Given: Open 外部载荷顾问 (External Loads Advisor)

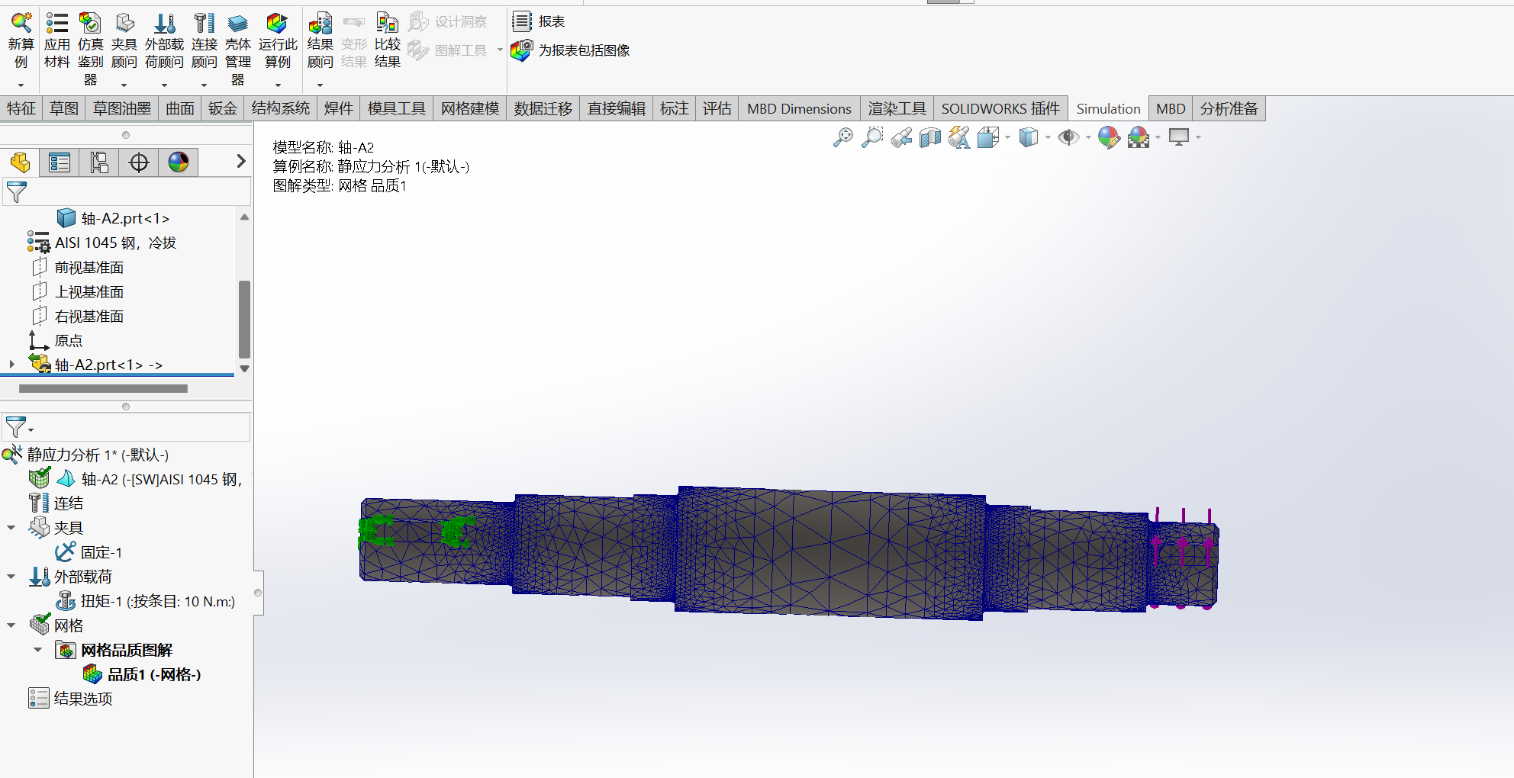Looking at the screenshot, I should (x=164, y=23).
